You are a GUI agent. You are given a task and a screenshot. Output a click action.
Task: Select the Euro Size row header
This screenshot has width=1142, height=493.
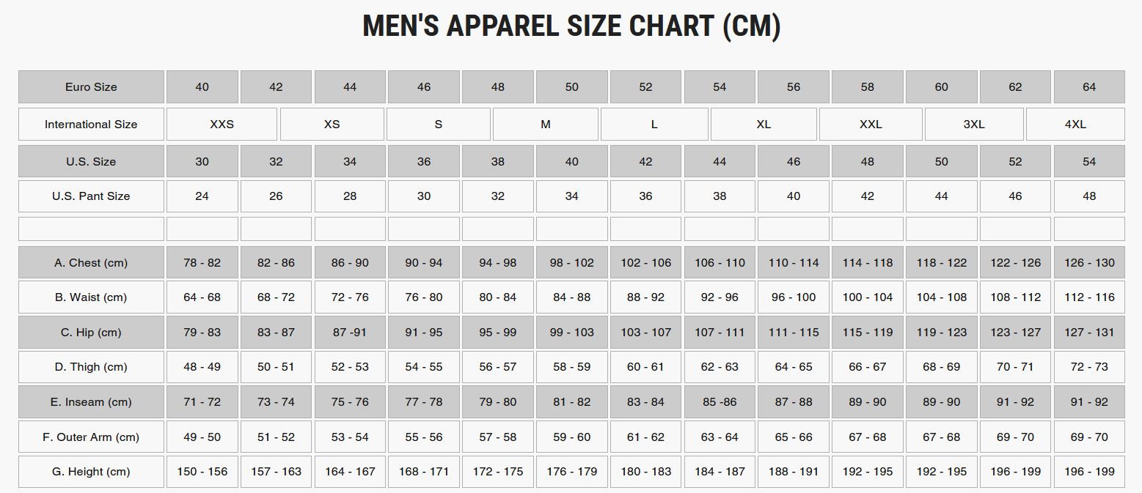(91, 87)
